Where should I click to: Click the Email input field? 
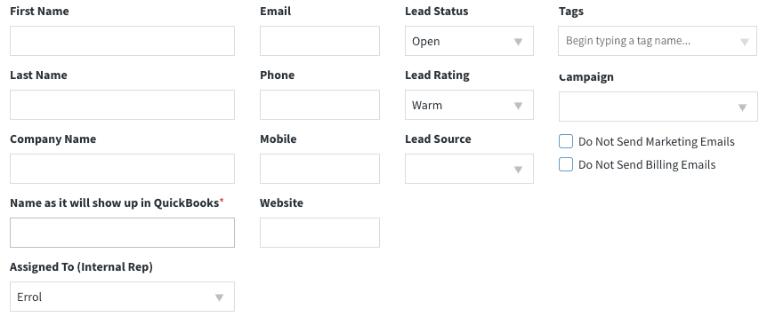click(320, 41)
